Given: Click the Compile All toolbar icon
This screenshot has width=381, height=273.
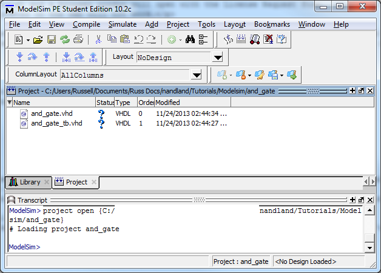Looking at the screenshot, I should pyautogui.click(x=241, y=39).
